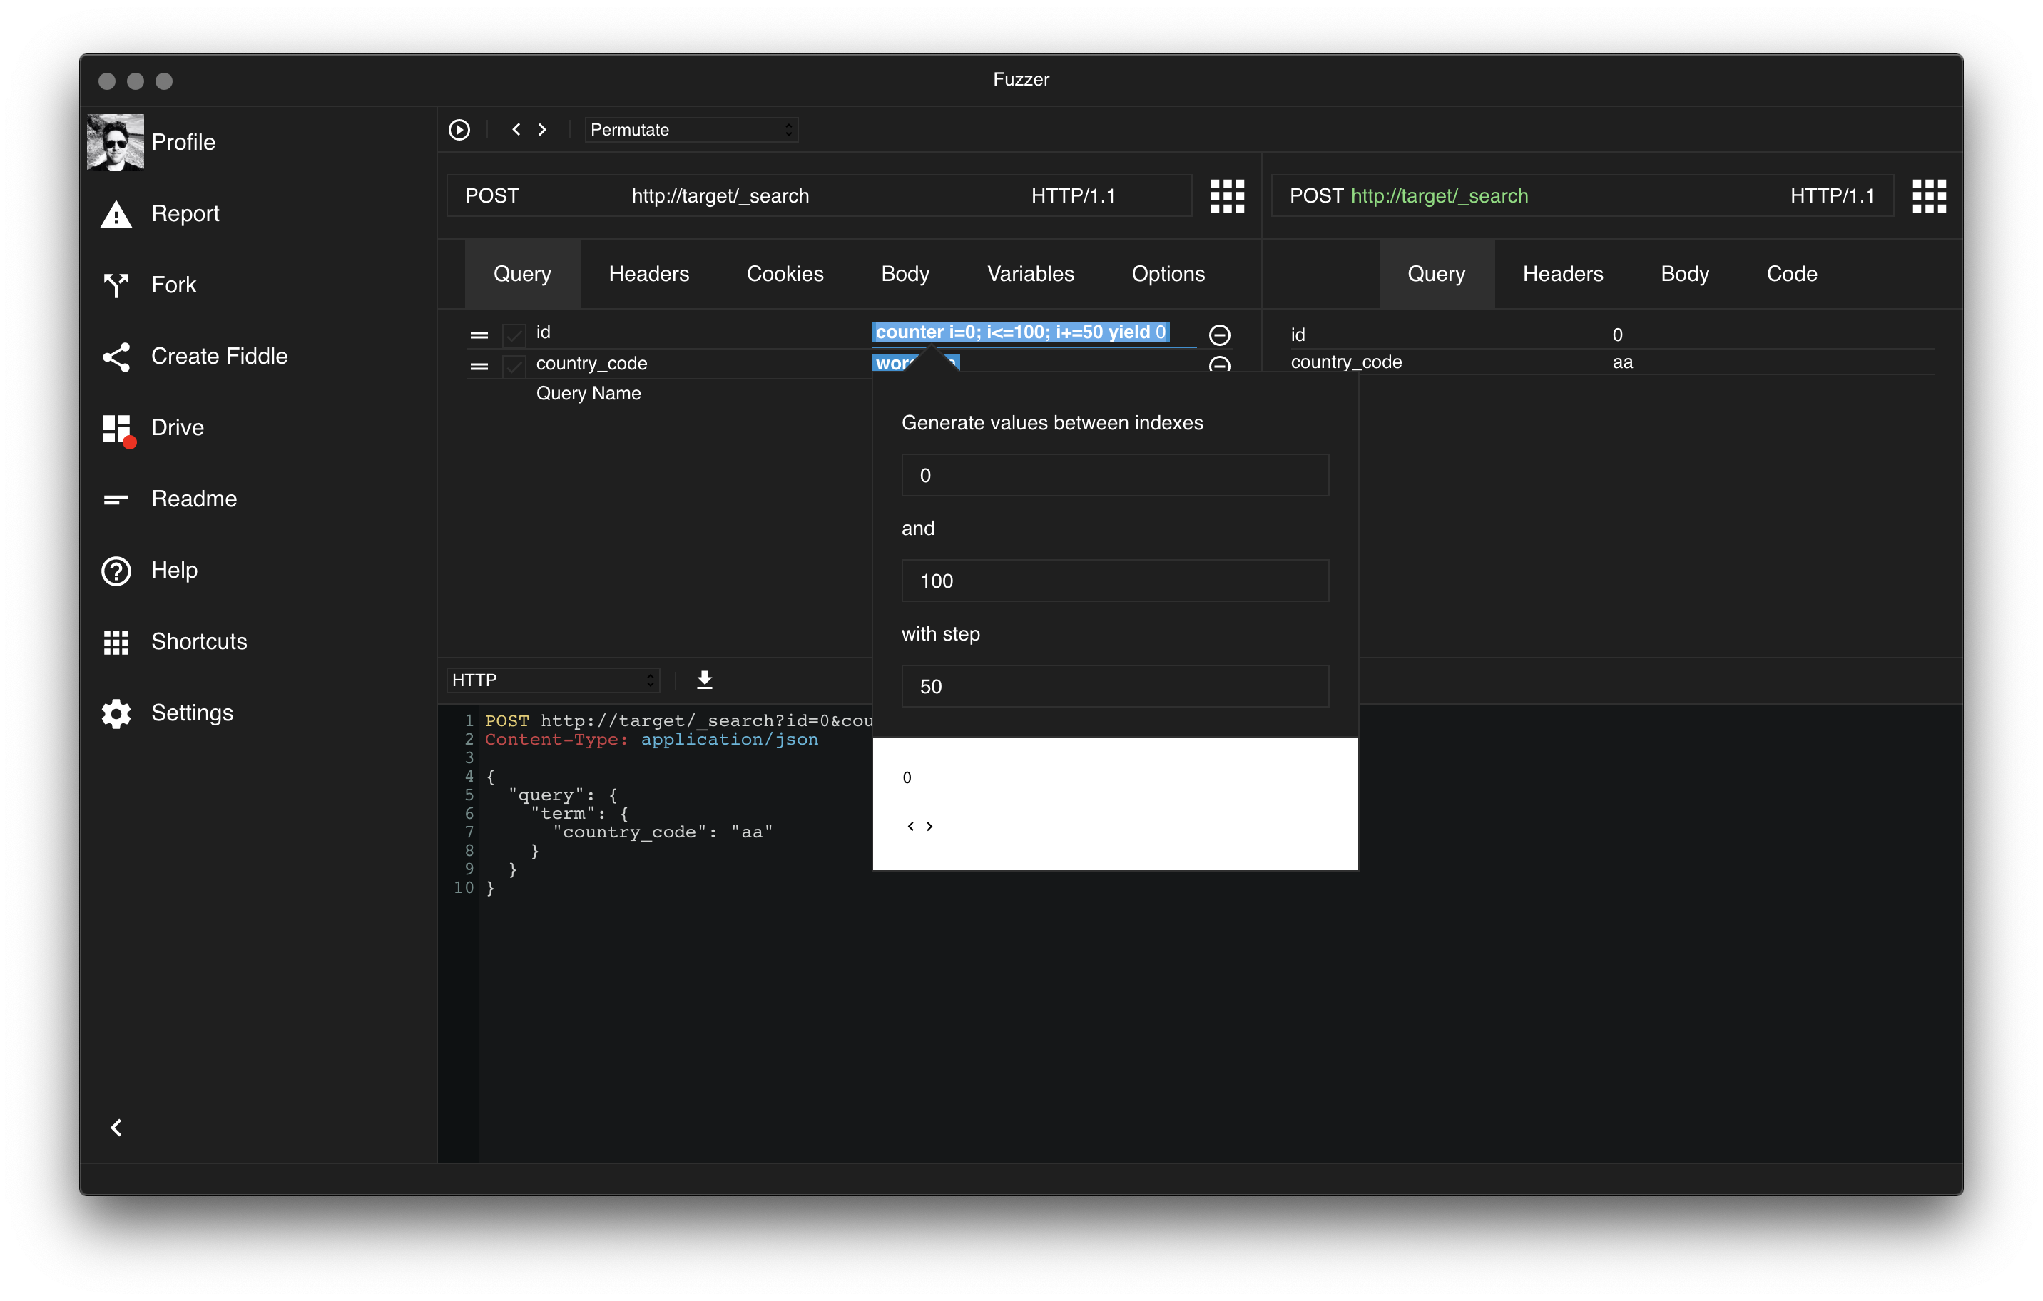The width and height of the screenshot is (2043, 1301).
Task: Collapse the sidebar with the chevron
Action: point(116,1127)
